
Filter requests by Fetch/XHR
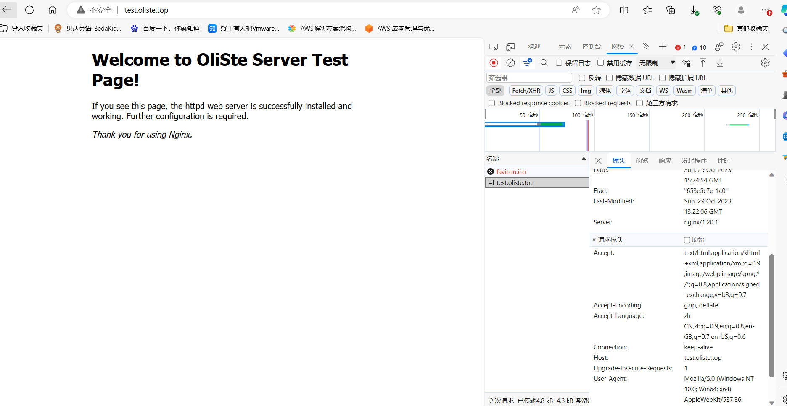point(526,91)
